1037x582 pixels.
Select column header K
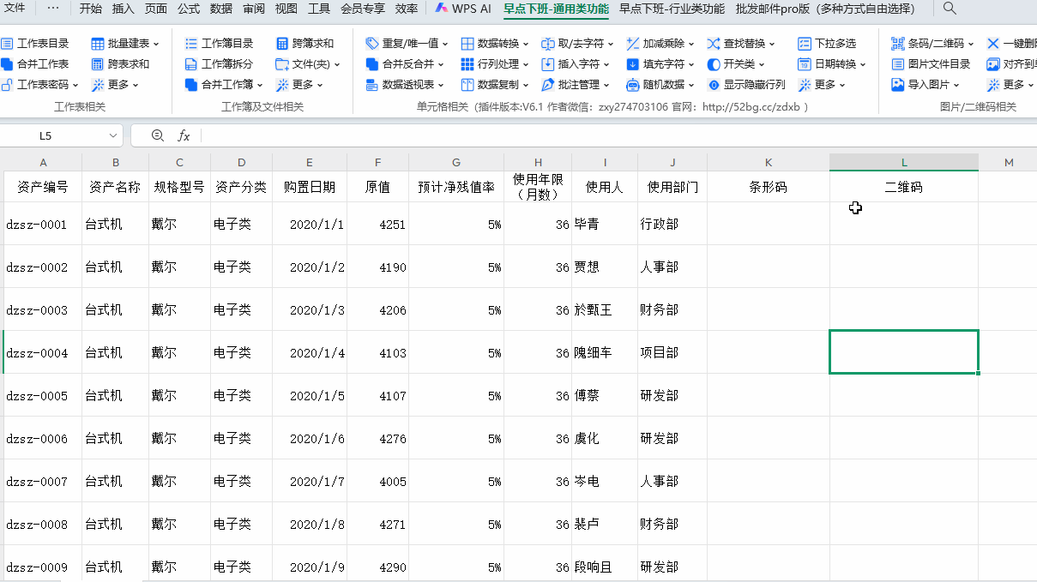pos(768,163)
